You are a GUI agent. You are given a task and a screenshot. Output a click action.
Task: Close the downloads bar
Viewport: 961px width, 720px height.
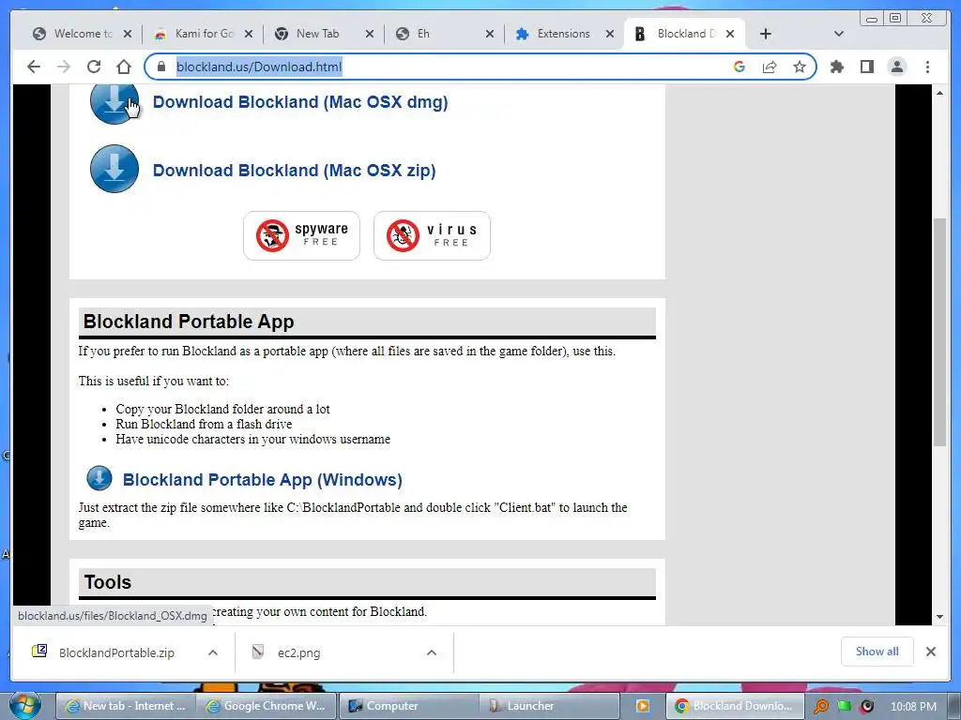pyautogui.click(x=931, y=652)
